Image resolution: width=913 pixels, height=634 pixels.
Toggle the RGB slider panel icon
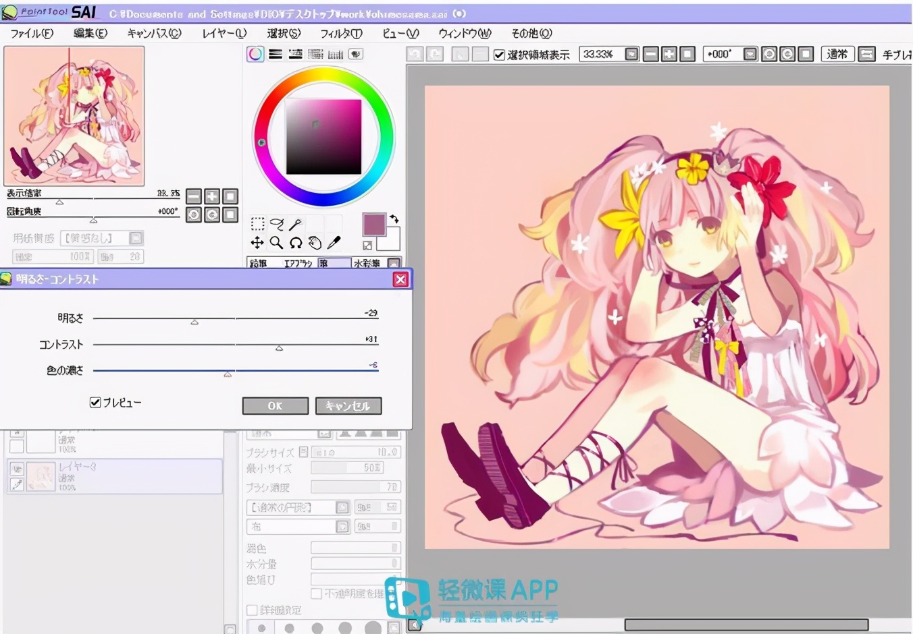(x=276, y=55)
